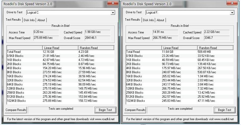The image size is (241, 125).
Task: Switch to Disk Info tab in Logical C window
Action: 29,20
